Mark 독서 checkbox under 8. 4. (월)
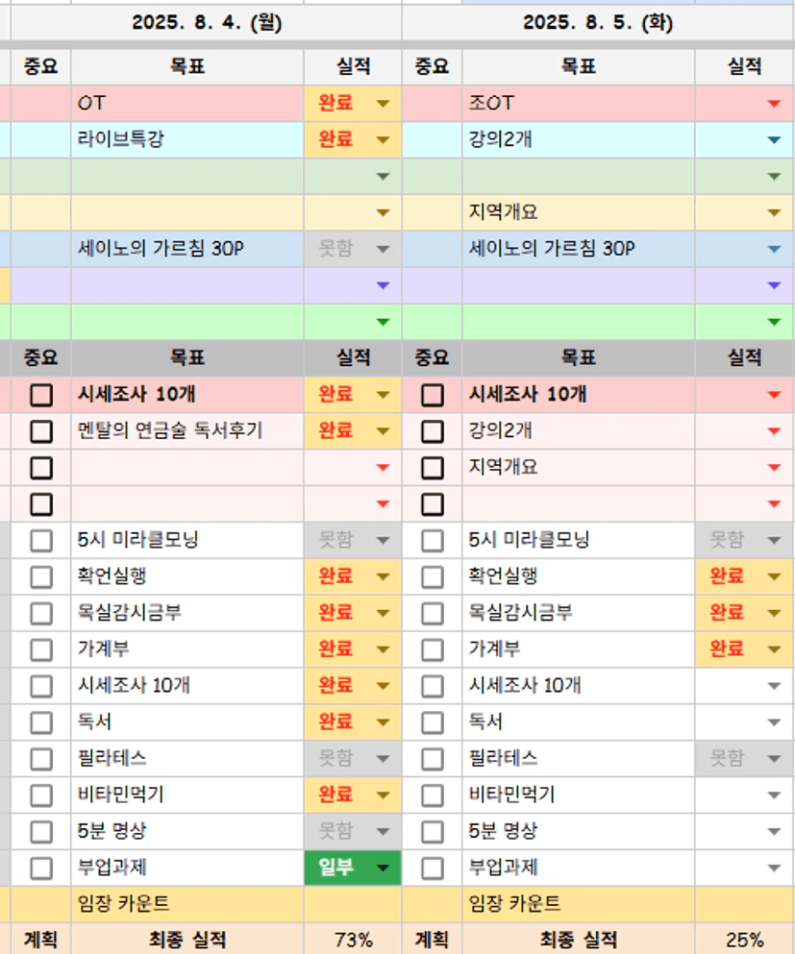 (x=41, y=722)
